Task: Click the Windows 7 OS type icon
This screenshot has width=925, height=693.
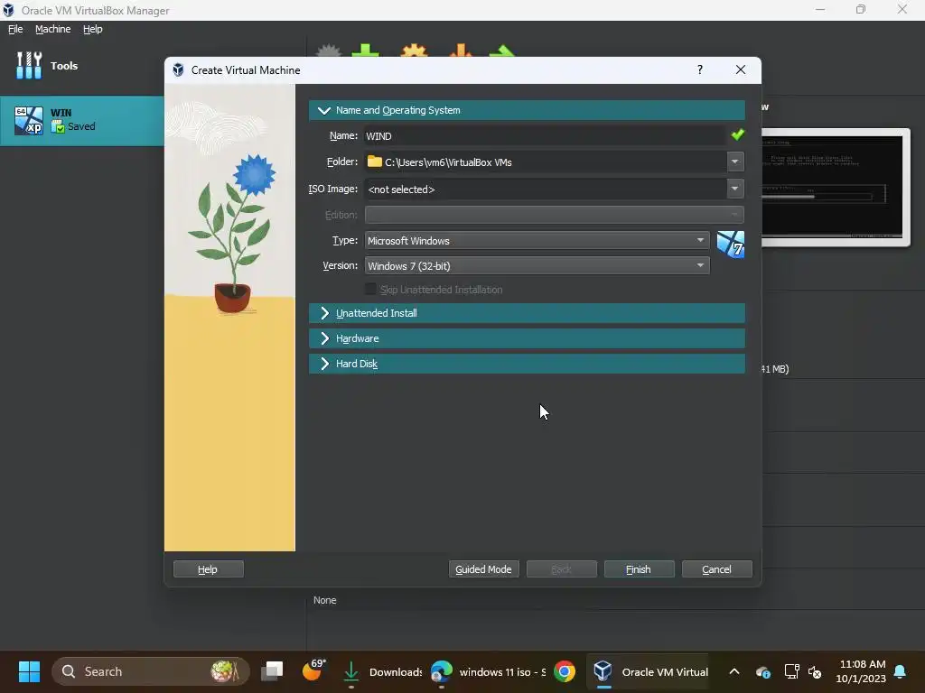Action: point(730,245)
